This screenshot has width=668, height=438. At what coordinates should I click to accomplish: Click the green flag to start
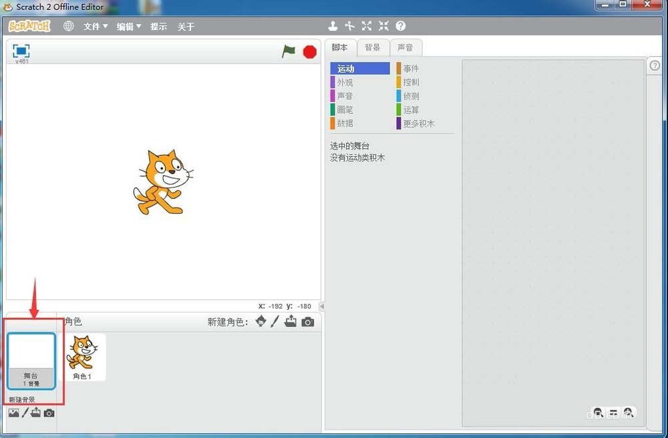(289, 51)
